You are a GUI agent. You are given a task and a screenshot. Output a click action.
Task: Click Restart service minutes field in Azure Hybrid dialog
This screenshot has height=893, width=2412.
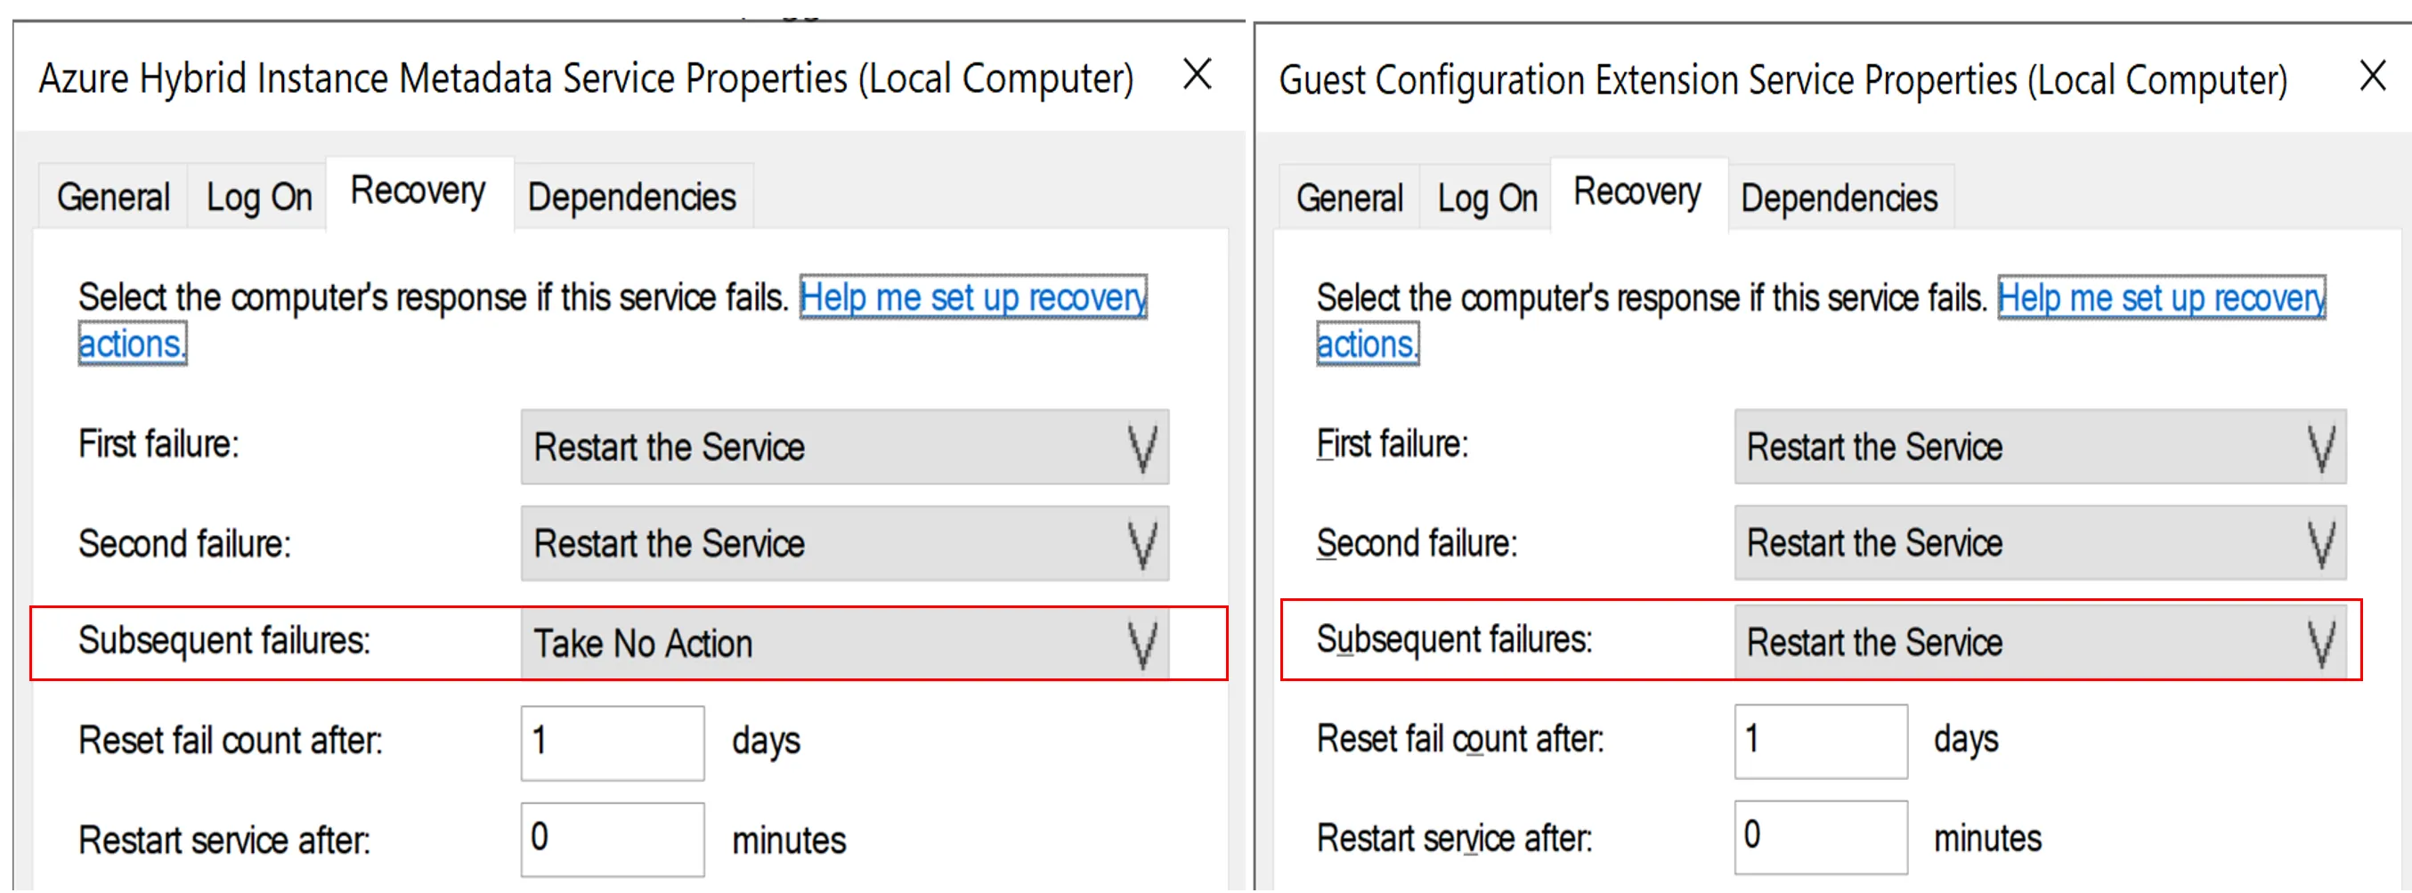[613, 840]
